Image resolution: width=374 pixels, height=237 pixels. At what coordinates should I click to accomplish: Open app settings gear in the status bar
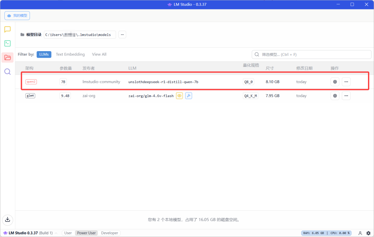368,233
